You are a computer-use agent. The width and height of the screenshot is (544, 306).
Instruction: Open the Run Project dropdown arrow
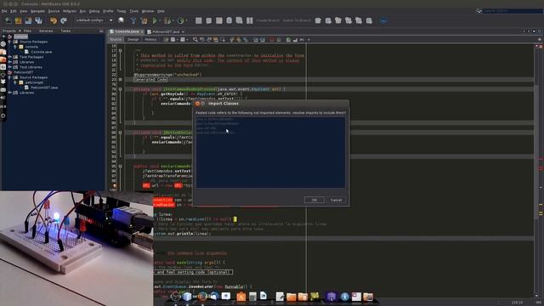(x=160, y=20)
